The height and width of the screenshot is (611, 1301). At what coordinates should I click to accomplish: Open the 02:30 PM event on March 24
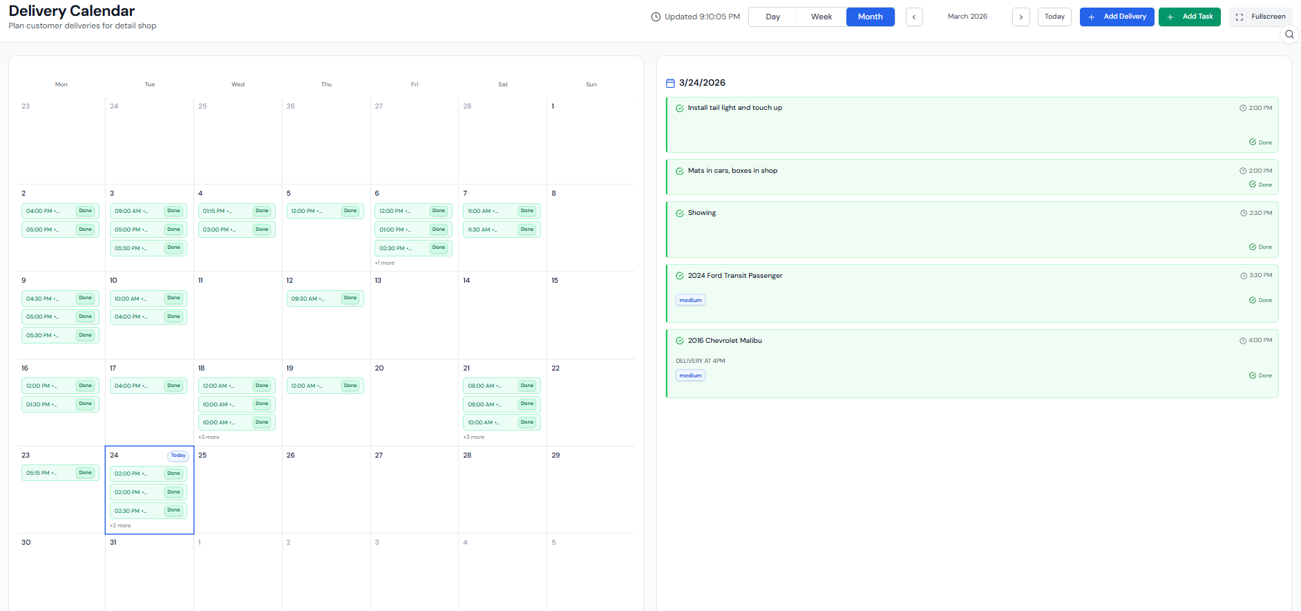click(149, 511)
